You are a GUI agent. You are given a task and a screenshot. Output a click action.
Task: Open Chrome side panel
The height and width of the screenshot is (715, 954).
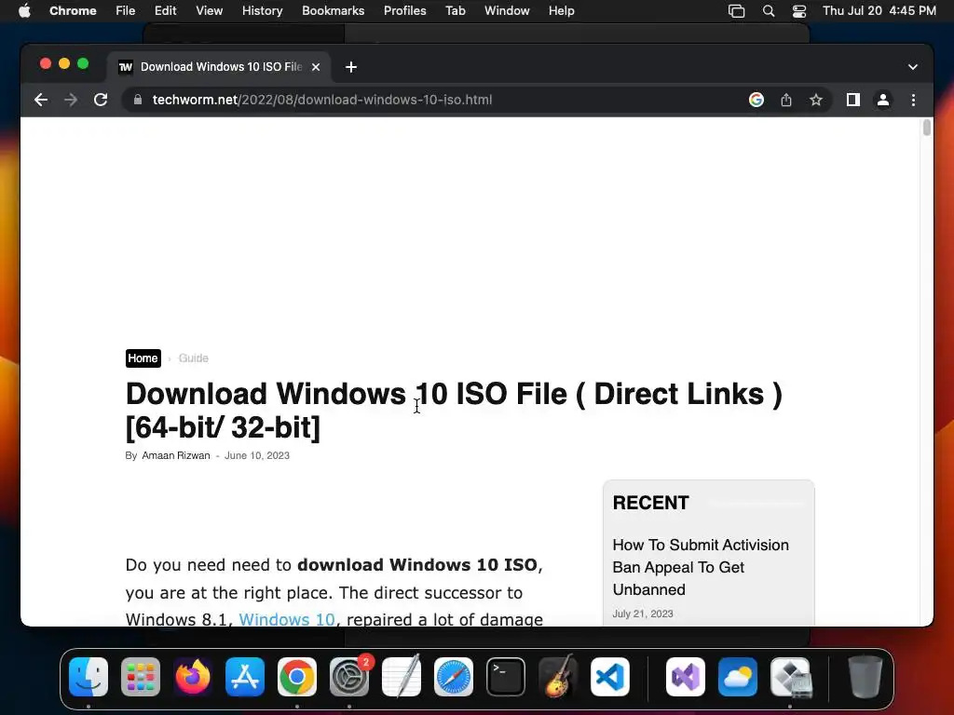853,100
